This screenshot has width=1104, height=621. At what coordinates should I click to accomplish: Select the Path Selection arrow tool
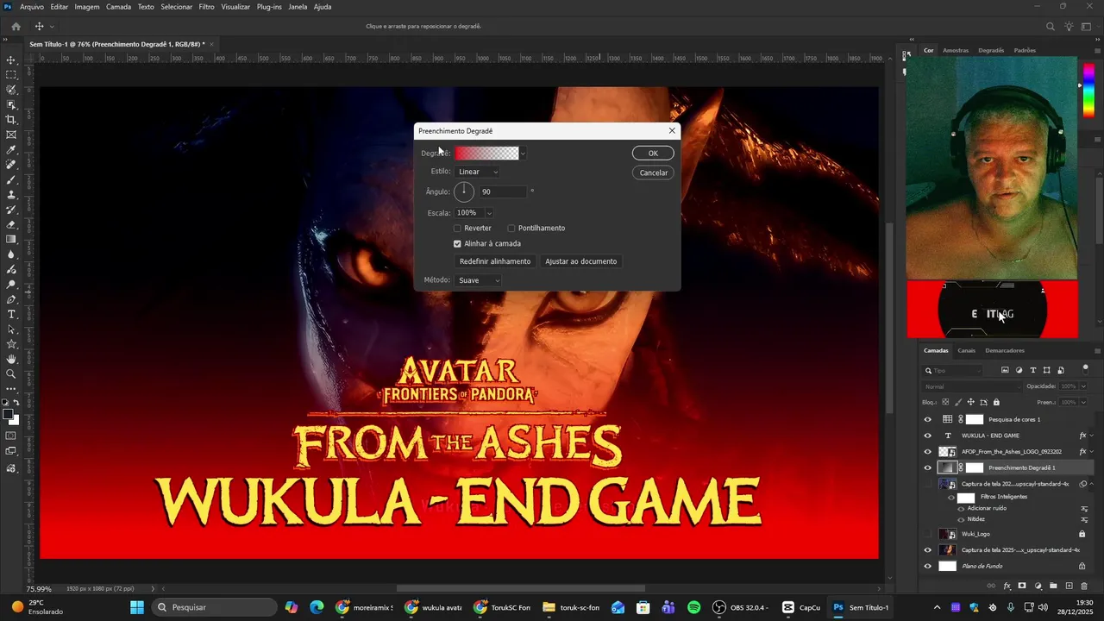click(11, 329)
